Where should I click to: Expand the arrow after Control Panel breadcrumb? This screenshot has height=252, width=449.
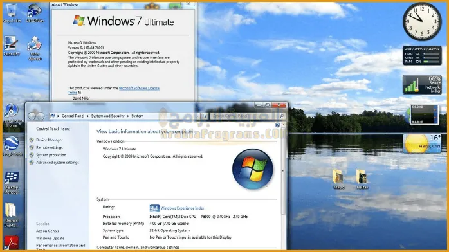pos(87,116)
